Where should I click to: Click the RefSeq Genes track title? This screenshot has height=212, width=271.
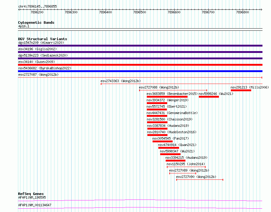pyautogui.click(x=31, y=194)
